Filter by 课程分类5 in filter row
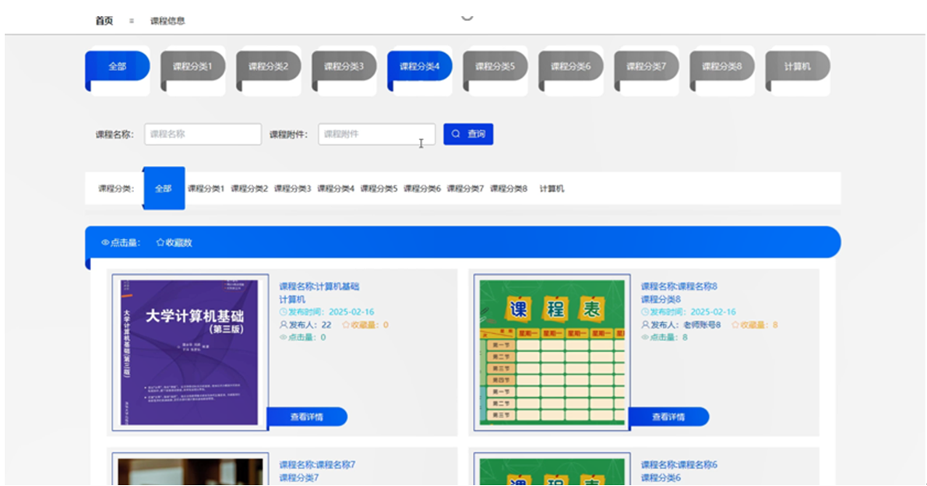The image size is (927, 486). 379,188
